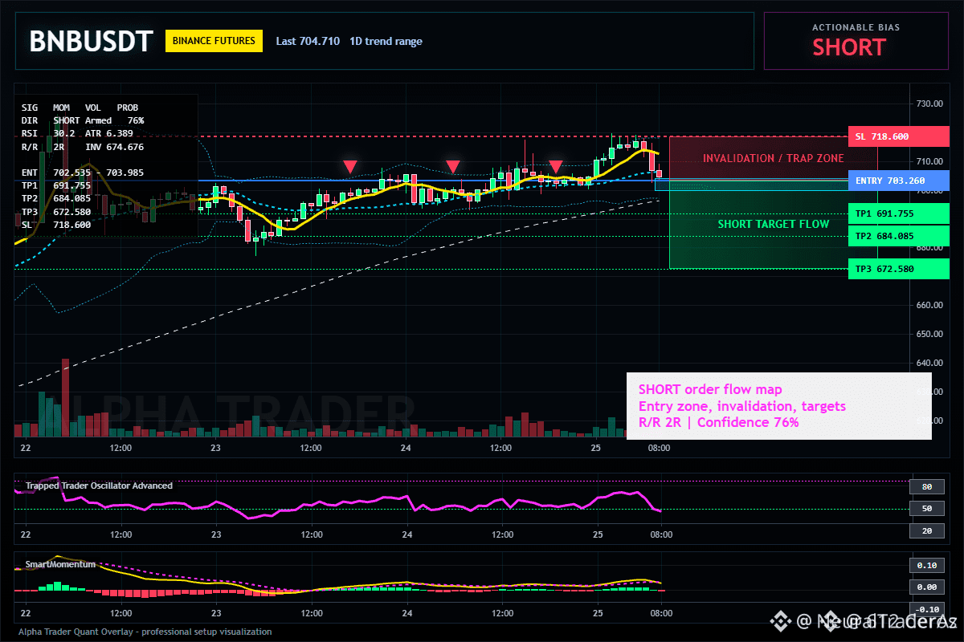The image size is (964, 642).
Task: Click the BNBUSDT symbol title
Action: click(91, 41)
